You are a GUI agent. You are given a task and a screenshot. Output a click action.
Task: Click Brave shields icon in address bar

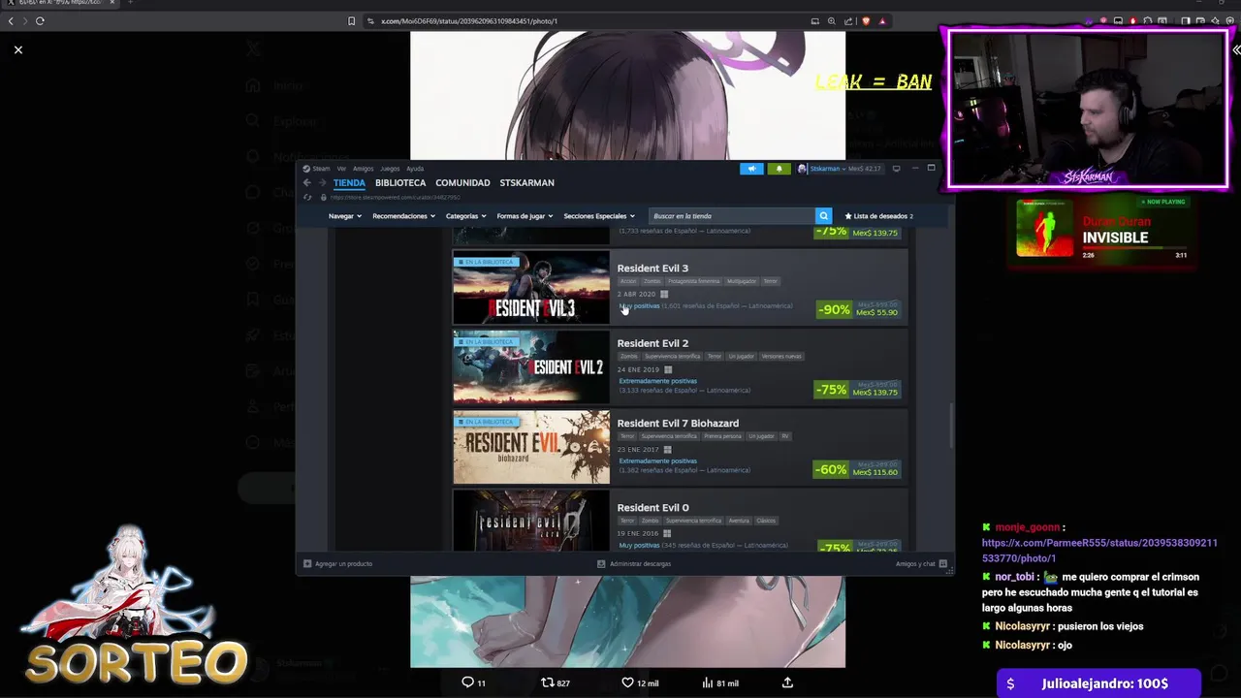tap(866, 20)
